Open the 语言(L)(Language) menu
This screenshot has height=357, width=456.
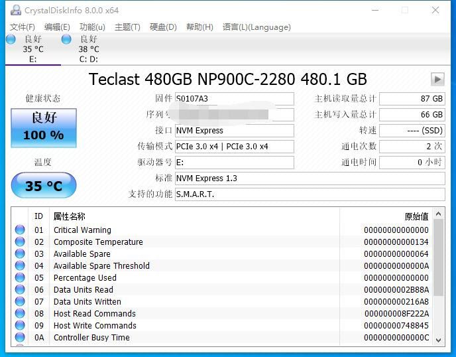[x=256, y=27]
